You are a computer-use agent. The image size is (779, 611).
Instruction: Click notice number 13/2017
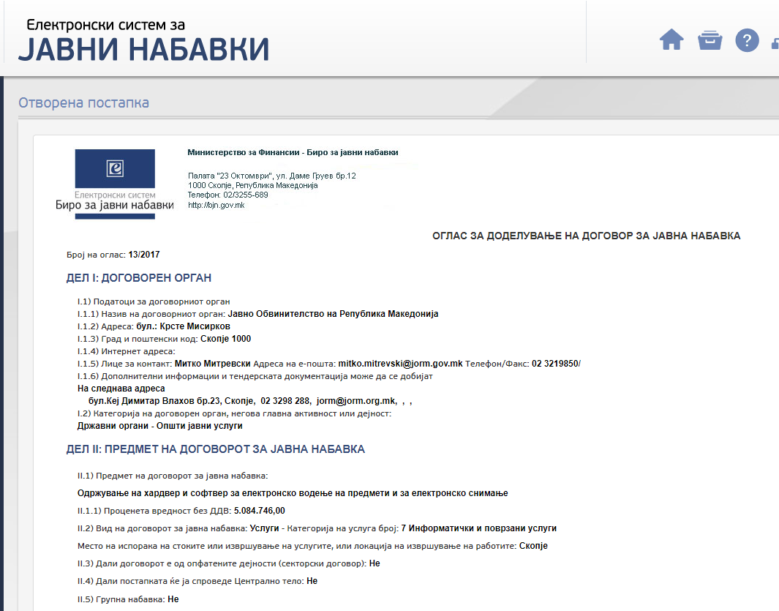(x=143, y=255)
